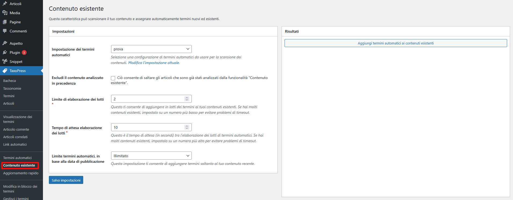Click the TaxoPress tag icon
Image resolution: width=513 pixels, height=200 pixels.
coord(5,71)
